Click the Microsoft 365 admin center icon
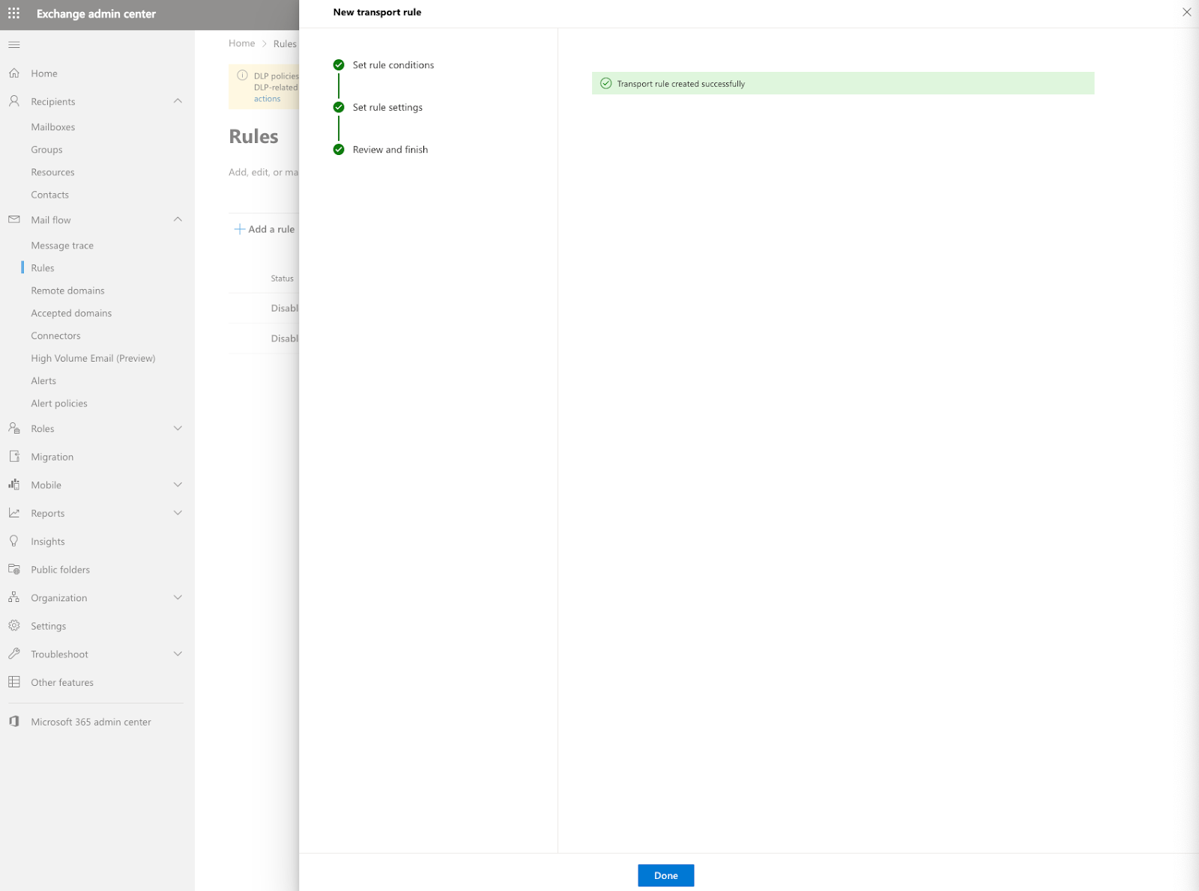Screen dimensions: 1199x891 click(x=13, y=722)
